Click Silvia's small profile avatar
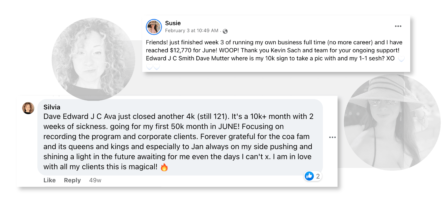 28,108
